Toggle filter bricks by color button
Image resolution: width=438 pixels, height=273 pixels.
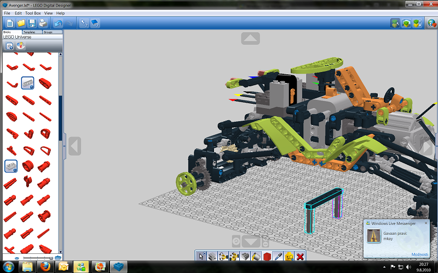21,46
